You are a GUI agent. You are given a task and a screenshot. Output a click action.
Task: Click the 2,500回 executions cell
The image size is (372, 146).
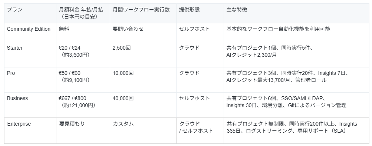click(143, 55)
